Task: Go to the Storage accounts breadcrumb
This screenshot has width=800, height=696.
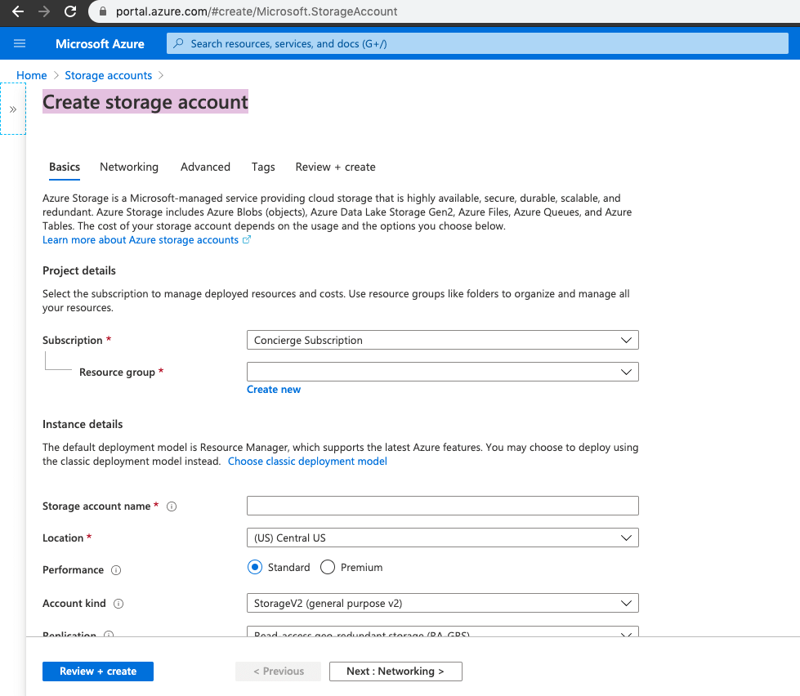Action: click(x=108, y=75)
